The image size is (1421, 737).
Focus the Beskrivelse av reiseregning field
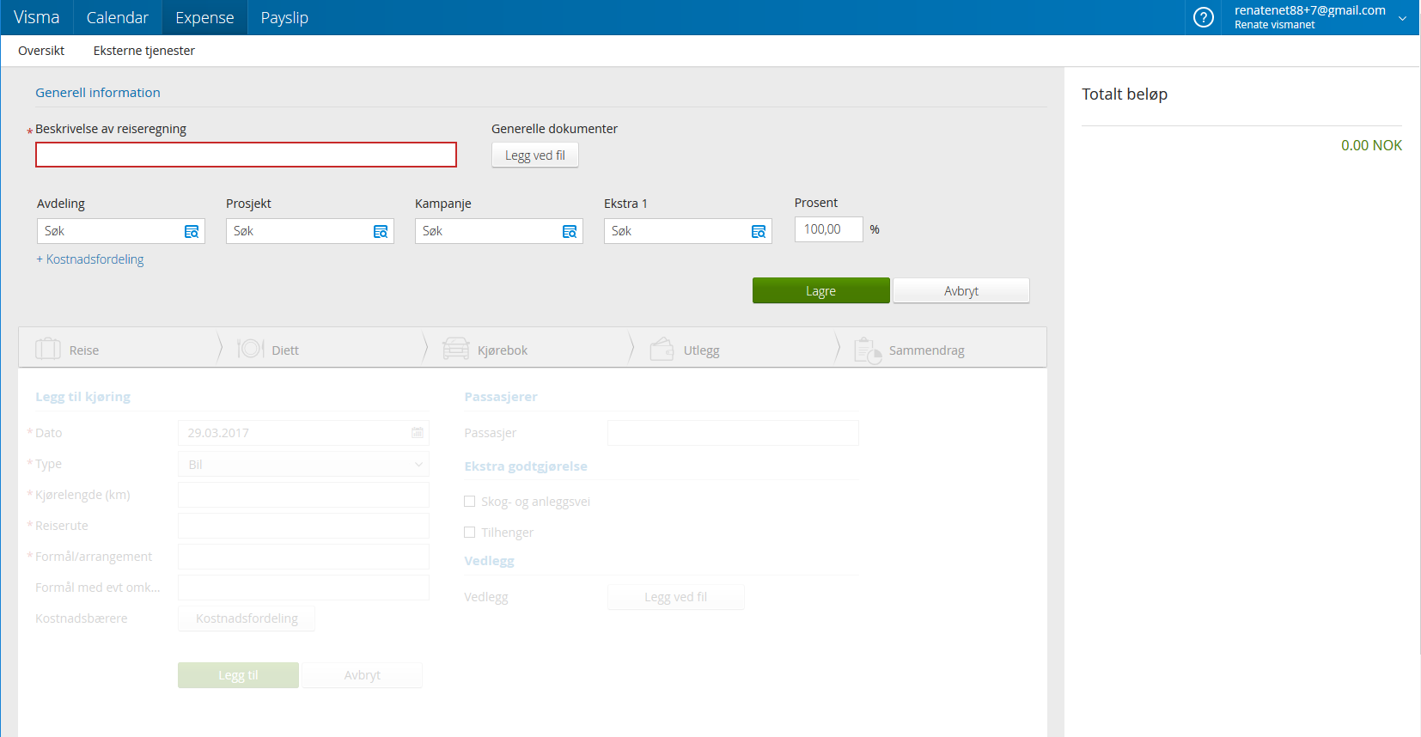pyautogui.click(x=246, y=155)
